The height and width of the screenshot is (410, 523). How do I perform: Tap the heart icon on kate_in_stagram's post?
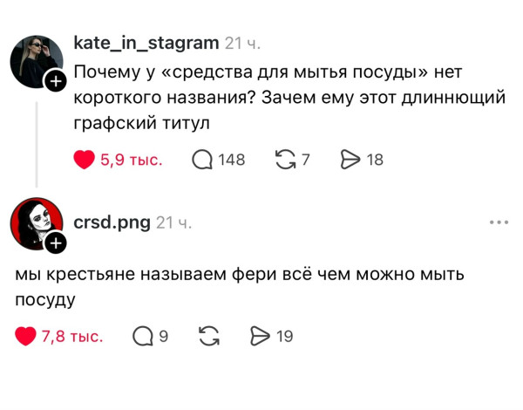coord(85,160)
